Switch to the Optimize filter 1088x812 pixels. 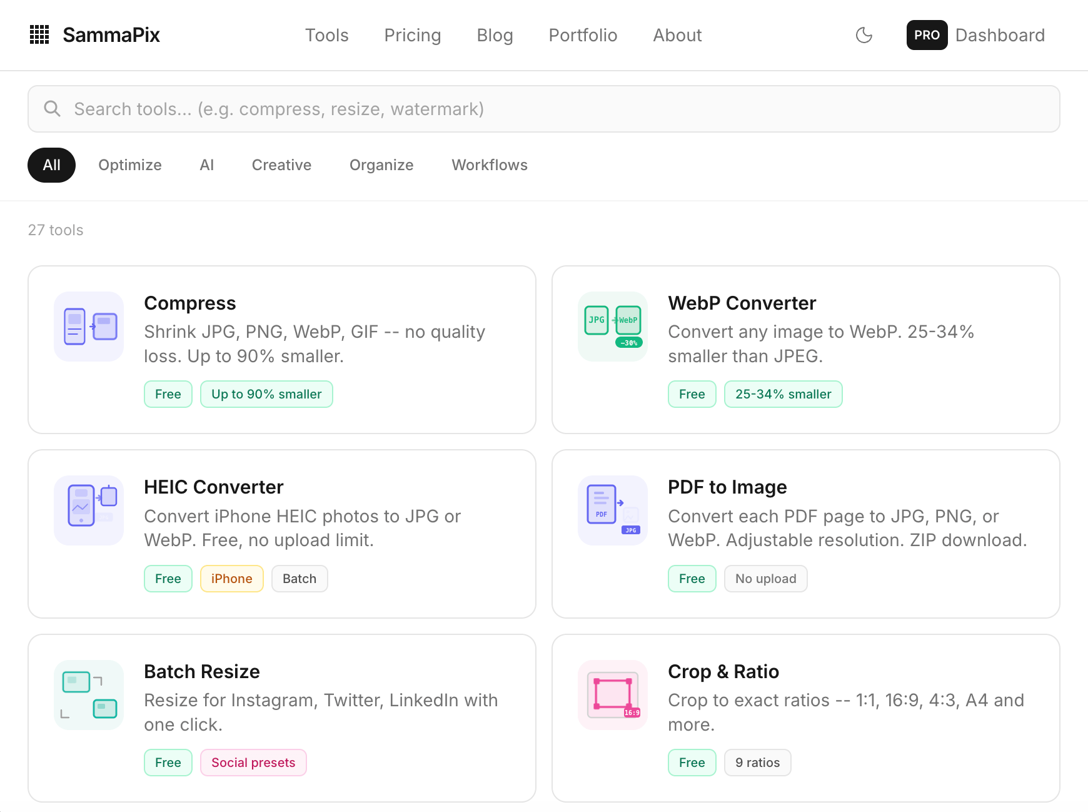click(130, 165)
